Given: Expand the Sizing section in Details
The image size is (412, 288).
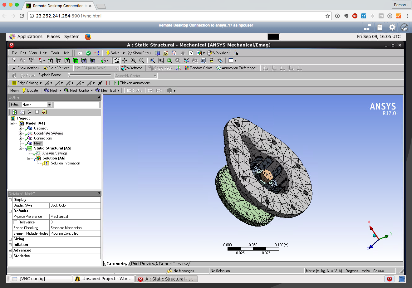Looking at the screenshot, I should point(10,239).
